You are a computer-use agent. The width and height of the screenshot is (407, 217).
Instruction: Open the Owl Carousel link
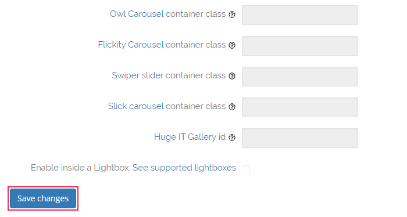137,14
